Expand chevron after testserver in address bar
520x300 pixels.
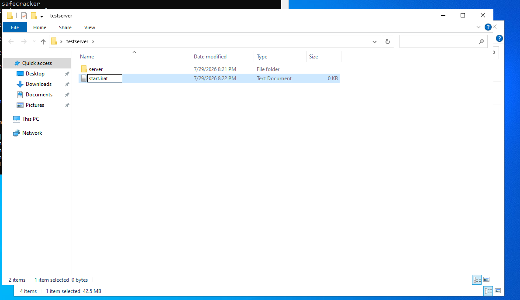tap(93, 41)
